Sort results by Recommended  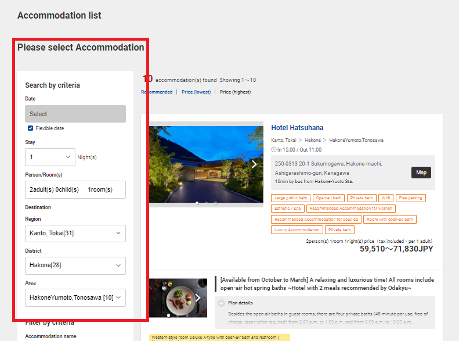[x=157, y=92]
